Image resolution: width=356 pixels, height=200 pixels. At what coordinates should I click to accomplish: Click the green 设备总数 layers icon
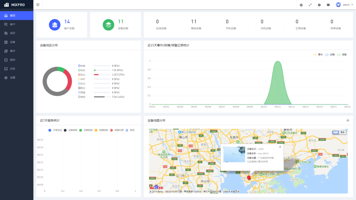pos(108,25)
